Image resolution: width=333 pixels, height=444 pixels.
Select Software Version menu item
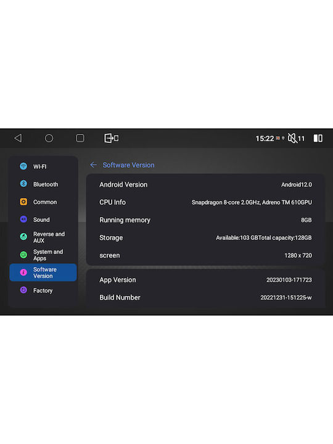[x=43, y=273]
